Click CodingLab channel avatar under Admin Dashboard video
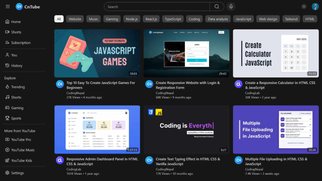 click(60, 160)
